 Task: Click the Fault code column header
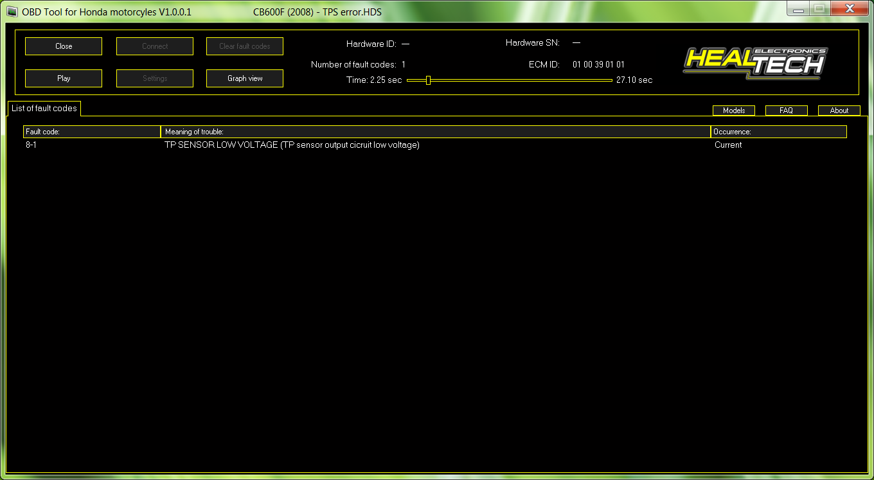[92, 132]
